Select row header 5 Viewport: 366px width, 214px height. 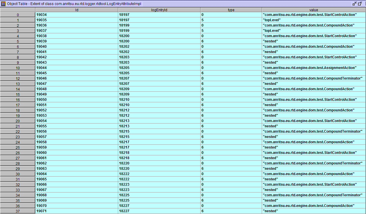[18, 41]
